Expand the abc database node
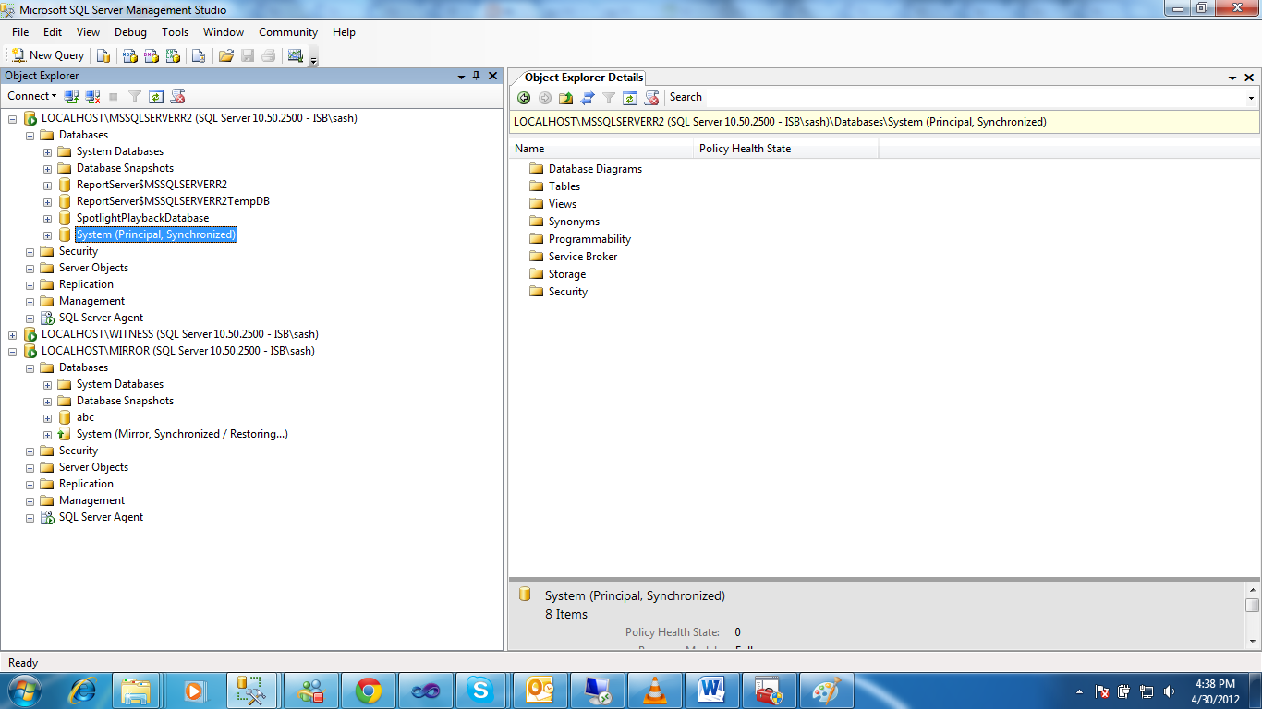1262x709 pixels. click(x=46, y=417)
